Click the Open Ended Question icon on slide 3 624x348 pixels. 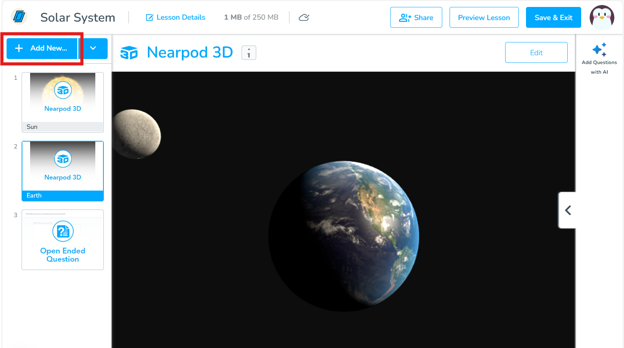click(x=63, y=231)
